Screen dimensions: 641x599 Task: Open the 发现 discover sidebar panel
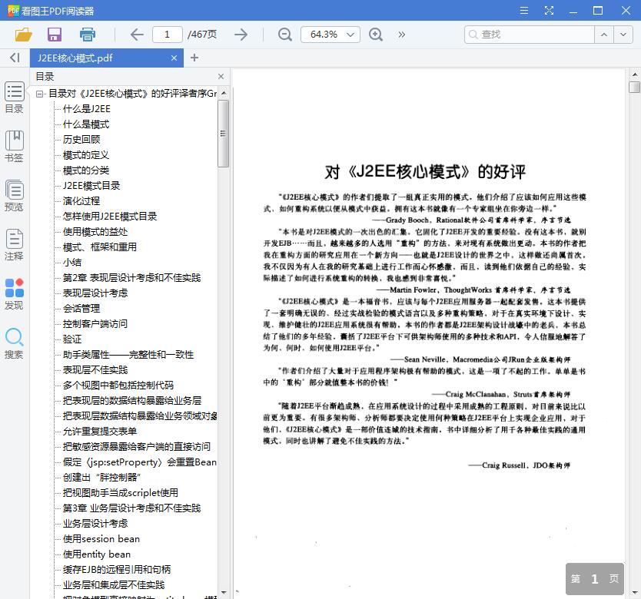[15, 294]
